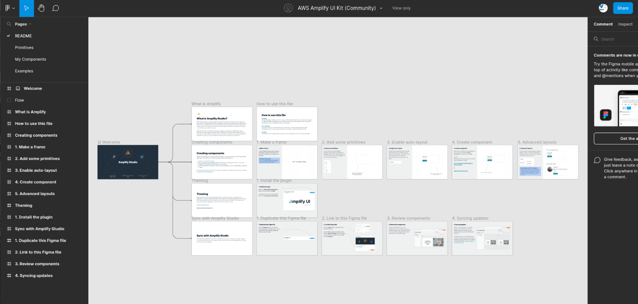638x304 pixels.
Task: Click the View only label
Action: [x=401, y=8]
